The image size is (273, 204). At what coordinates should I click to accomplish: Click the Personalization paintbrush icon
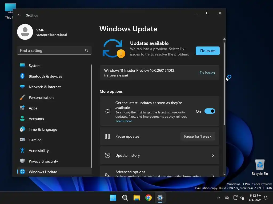pos(22,97)
